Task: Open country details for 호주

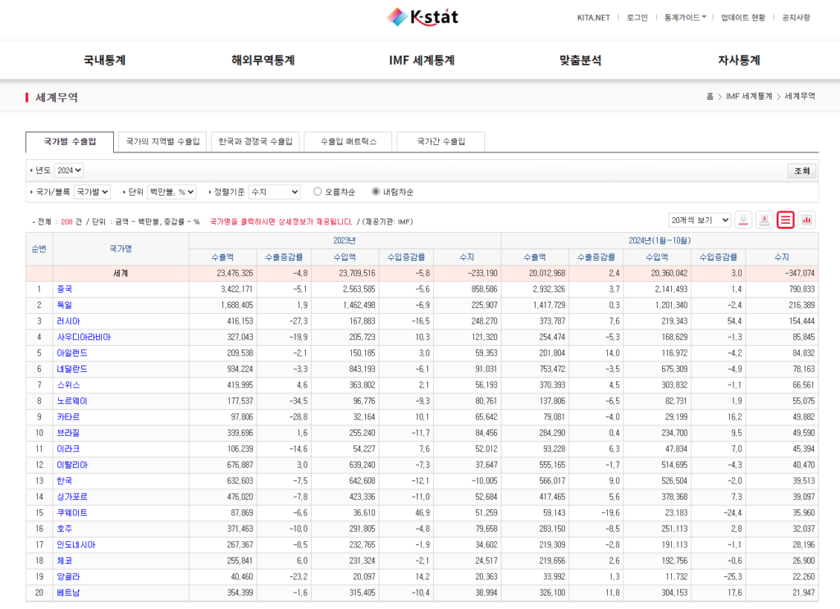Action: (x=64, y=529)
